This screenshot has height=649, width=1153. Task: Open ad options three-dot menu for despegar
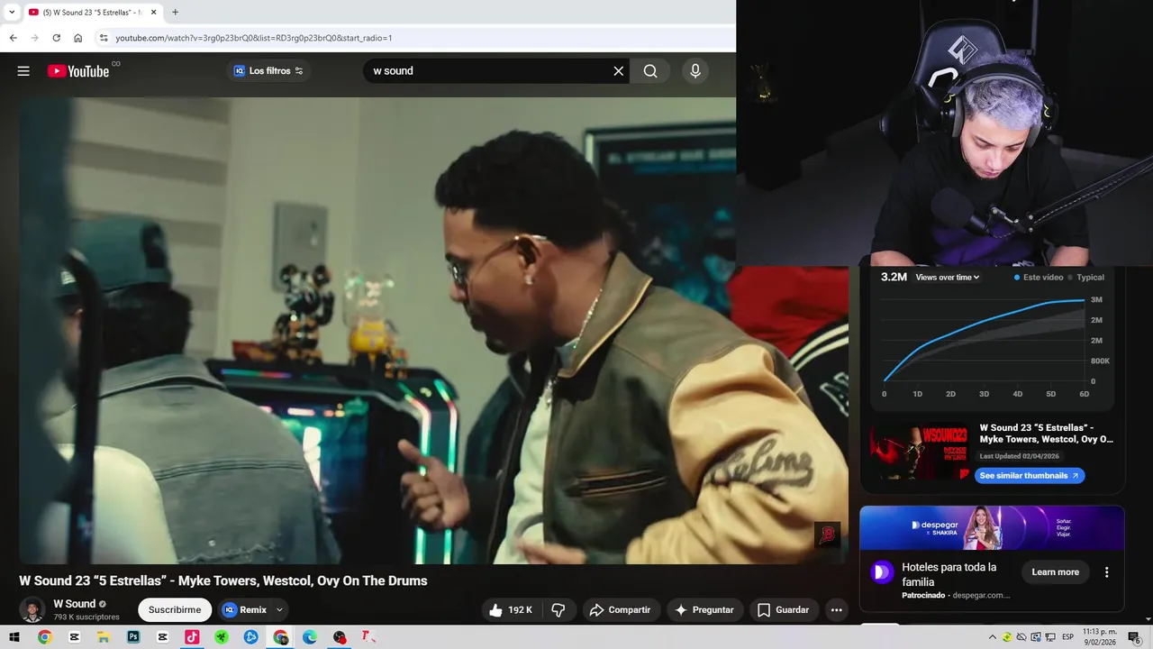[x=1107, y=572]
